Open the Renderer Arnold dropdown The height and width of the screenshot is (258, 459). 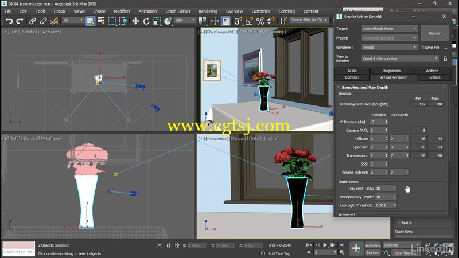click(390, 48)
